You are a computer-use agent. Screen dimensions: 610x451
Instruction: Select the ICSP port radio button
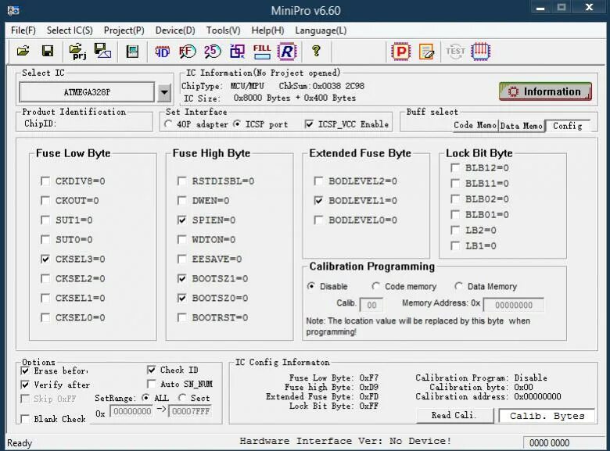pos(237,124)
